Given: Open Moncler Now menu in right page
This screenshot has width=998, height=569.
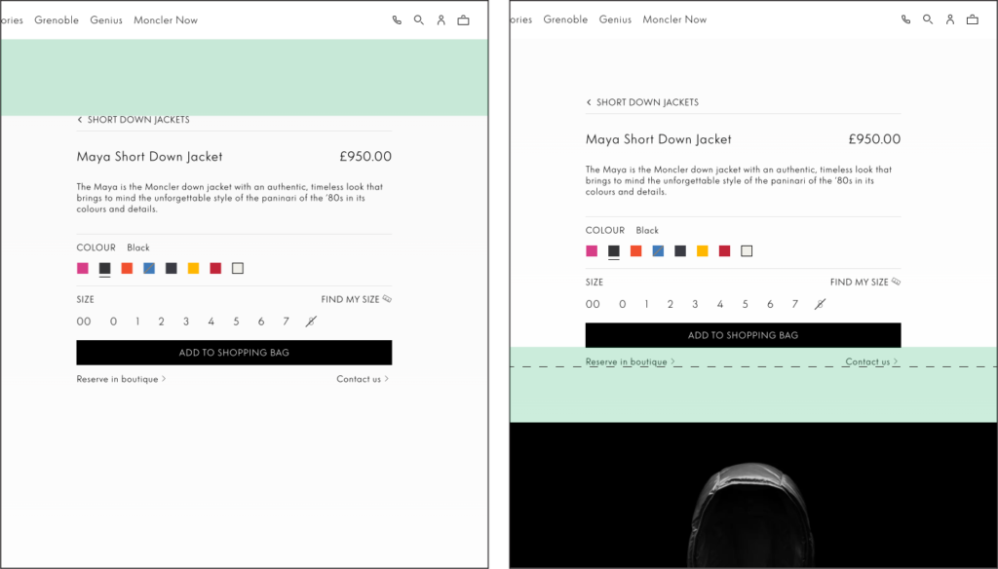Looking at the screenshot, I should [674, 19].
